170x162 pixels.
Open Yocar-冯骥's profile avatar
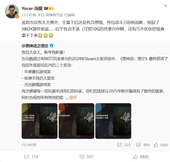pyautogui.click(x=12, y=11)
